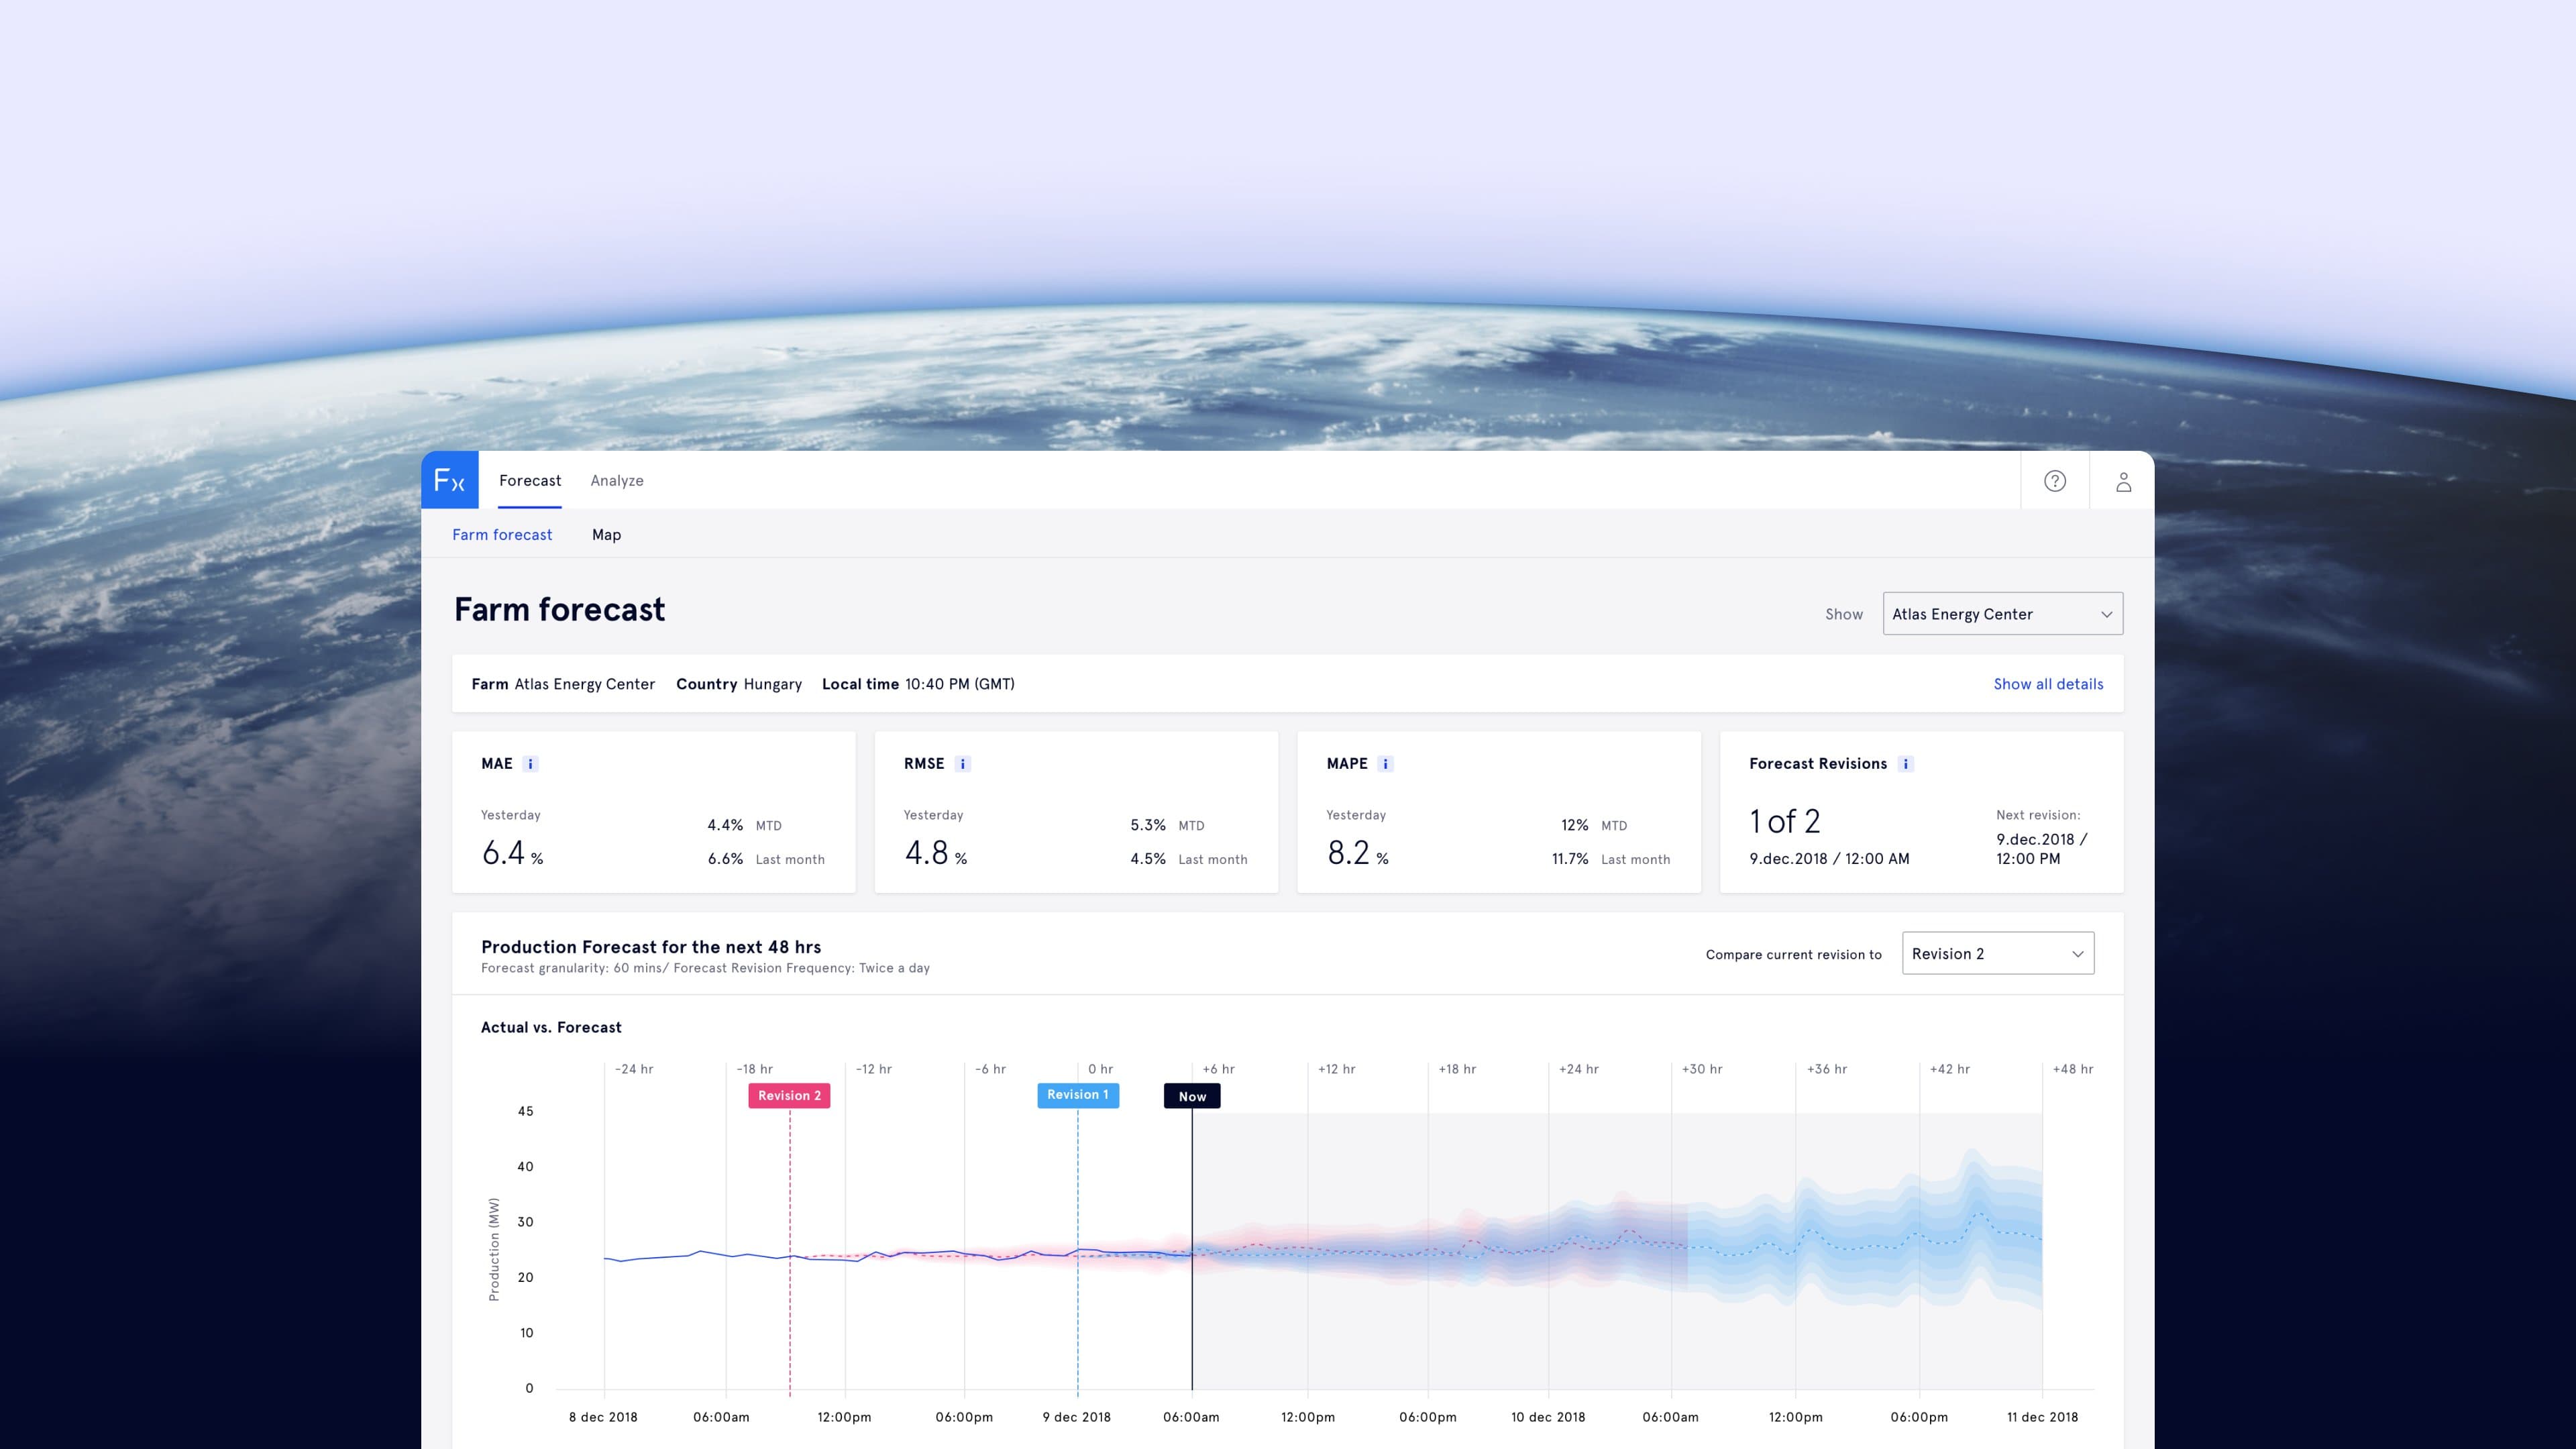Switch to the Analyze tab
2576x1449 pixels.
point(616,481)
